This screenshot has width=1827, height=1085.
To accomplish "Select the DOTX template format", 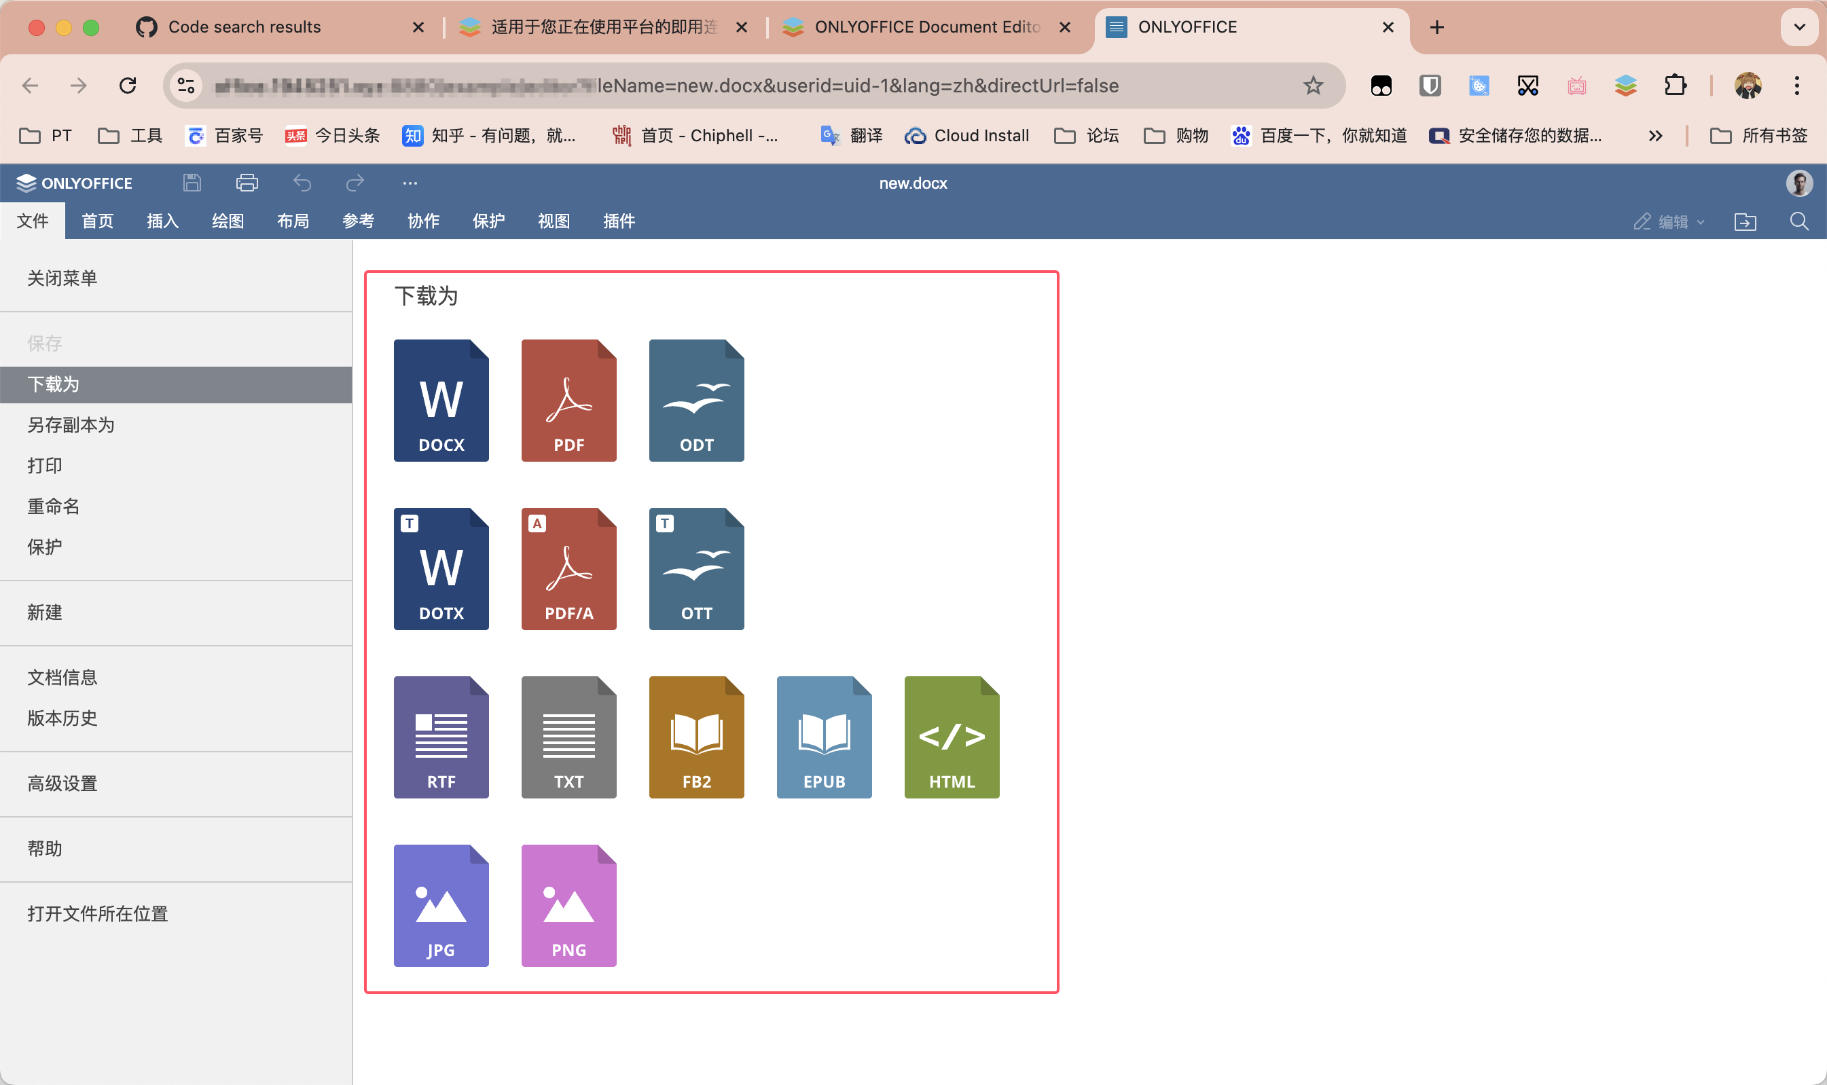I will pos(441,569).
